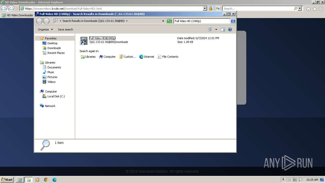Show hidden system tray icons
Viewport: 325px width, 183px height.
(x=283, y=180)
